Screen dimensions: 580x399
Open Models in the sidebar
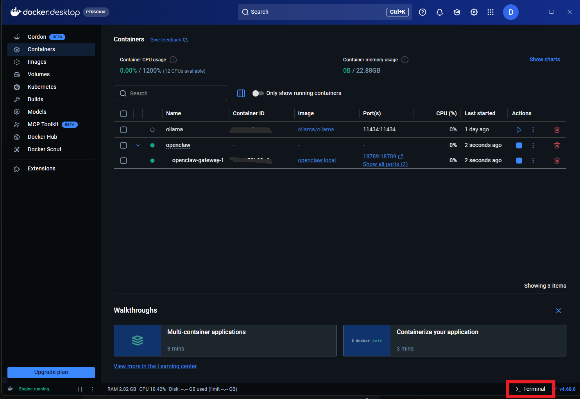tap(51, 112)
